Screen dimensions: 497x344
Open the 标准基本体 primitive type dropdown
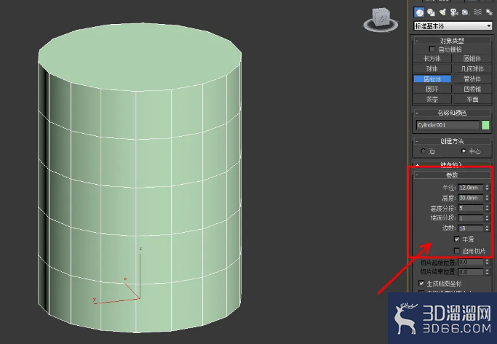click(453, 26)
